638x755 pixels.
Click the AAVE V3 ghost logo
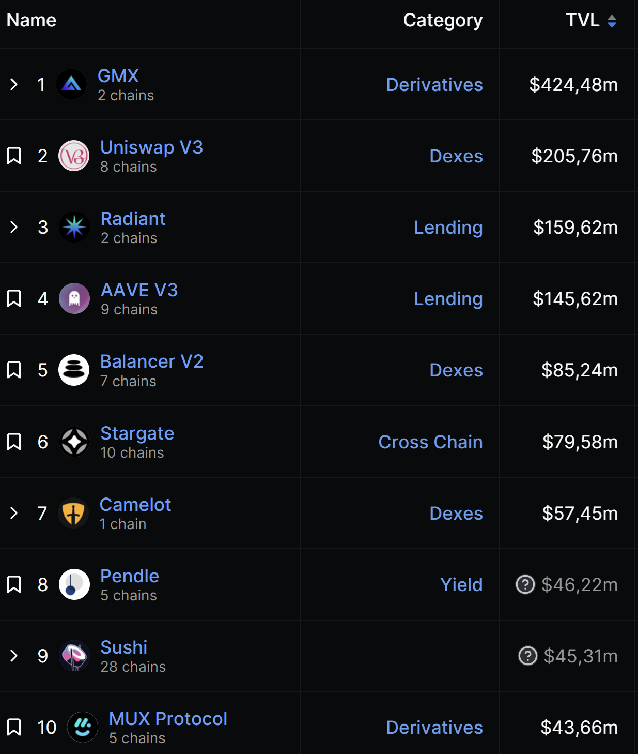[x=74, y=298]
